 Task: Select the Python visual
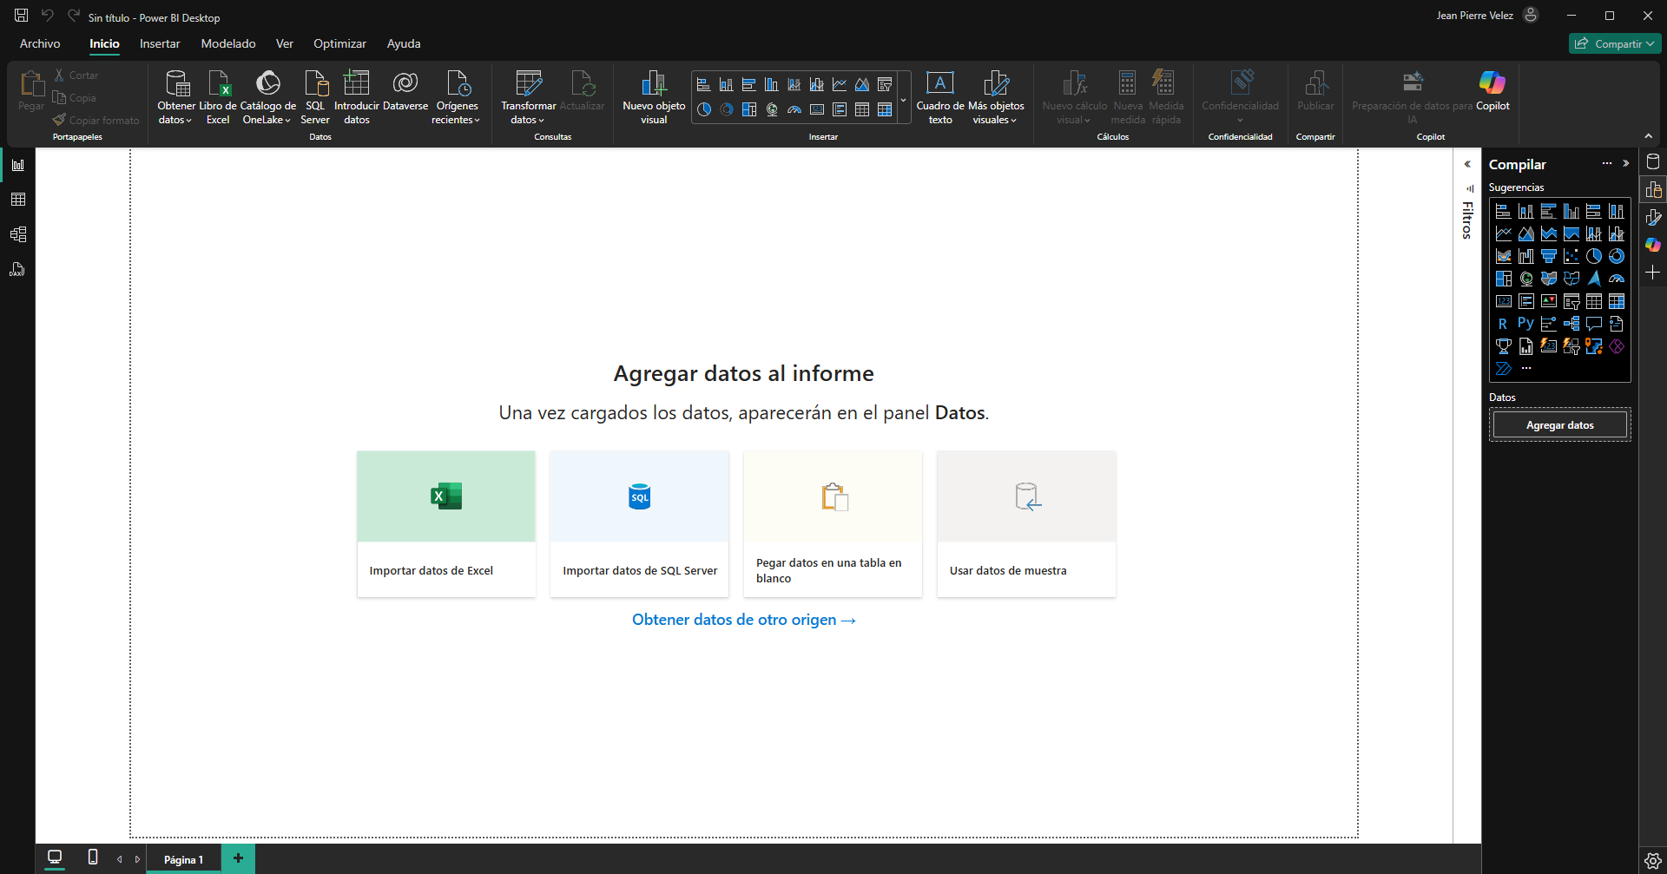[1525, 324]
